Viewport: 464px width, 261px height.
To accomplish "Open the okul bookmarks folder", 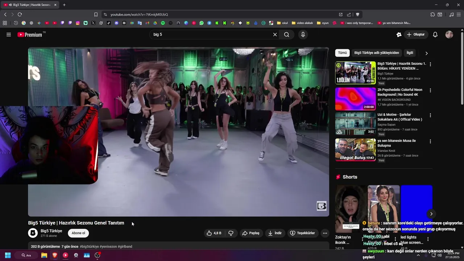I will pos(282,23).
